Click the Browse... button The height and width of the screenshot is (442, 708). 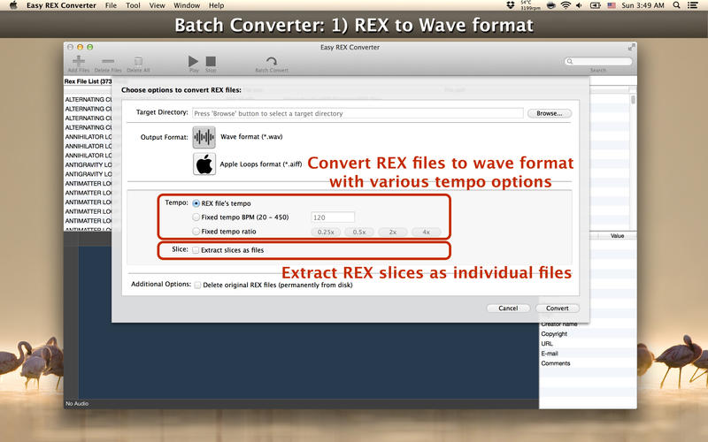549,113
